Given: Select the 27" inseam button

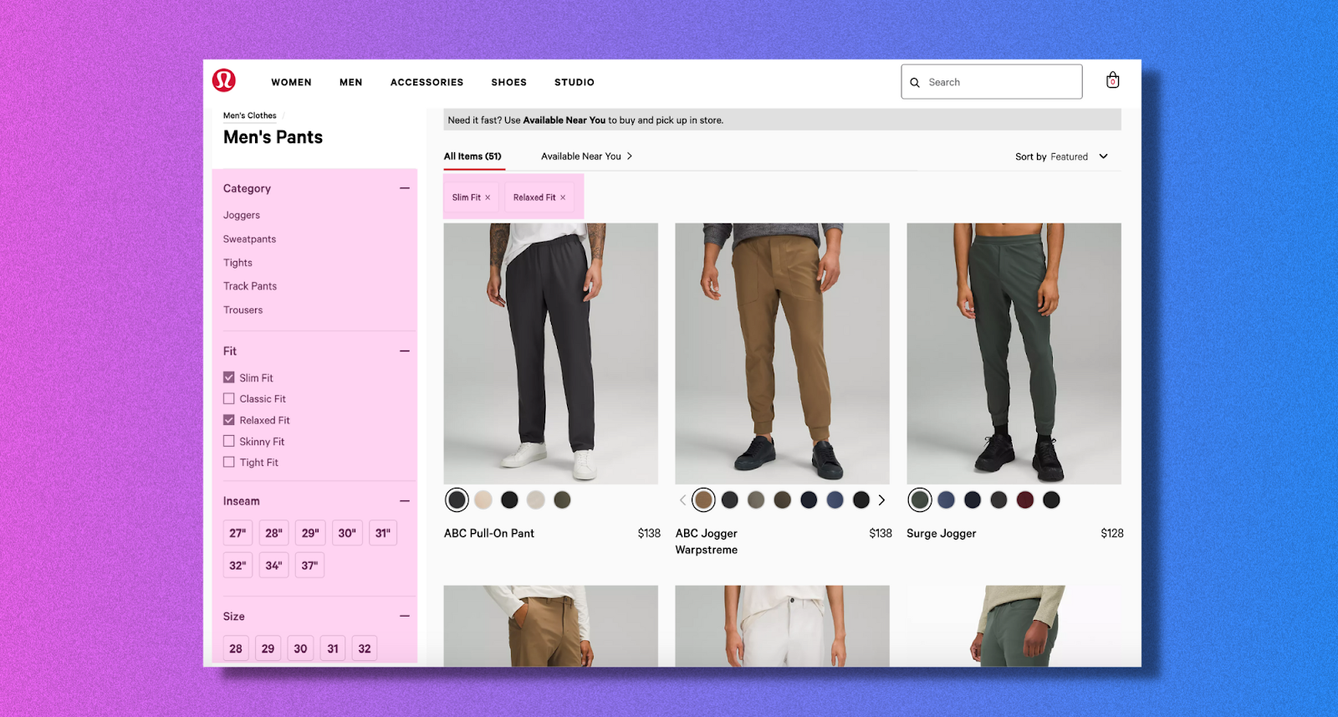Looking at the screenshot, I should pyautogui.click(x=238, y=533).
